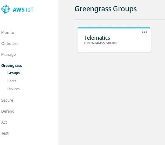Image resolution: width=165 pixels, height=145 pixels.
Task: Go to Cores under Greengrass
Action: click(x=12, y=81)
